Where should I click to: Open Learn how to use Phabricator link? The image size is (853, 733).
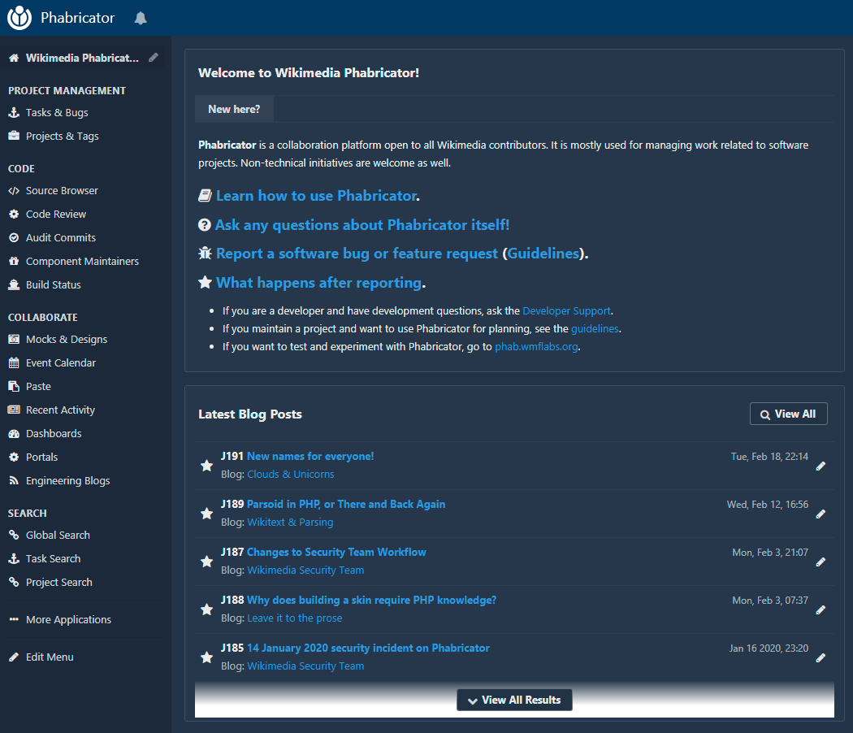click(x=316, y=196)
